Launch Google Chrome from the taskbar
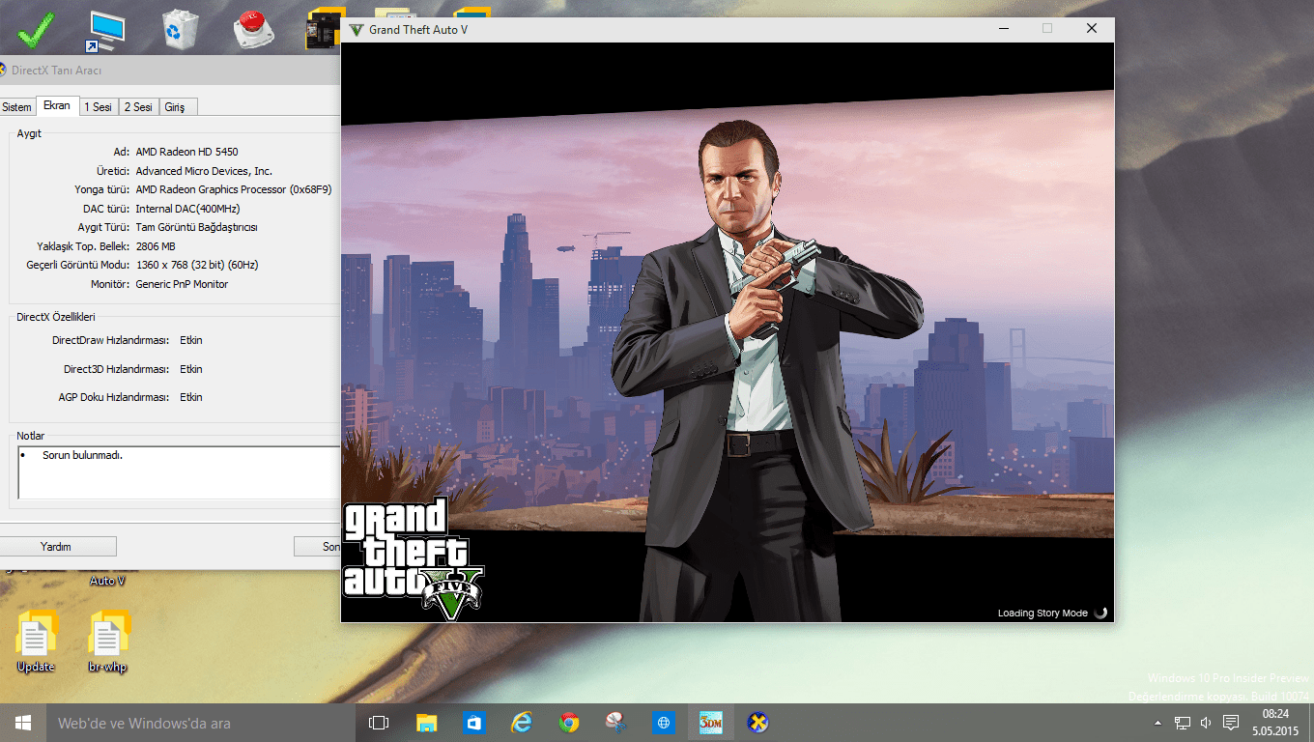The image size is (1314, 742). 569,723
